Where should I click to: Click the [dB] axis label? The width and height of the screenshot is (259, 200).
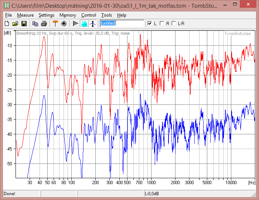coord(7,33)
